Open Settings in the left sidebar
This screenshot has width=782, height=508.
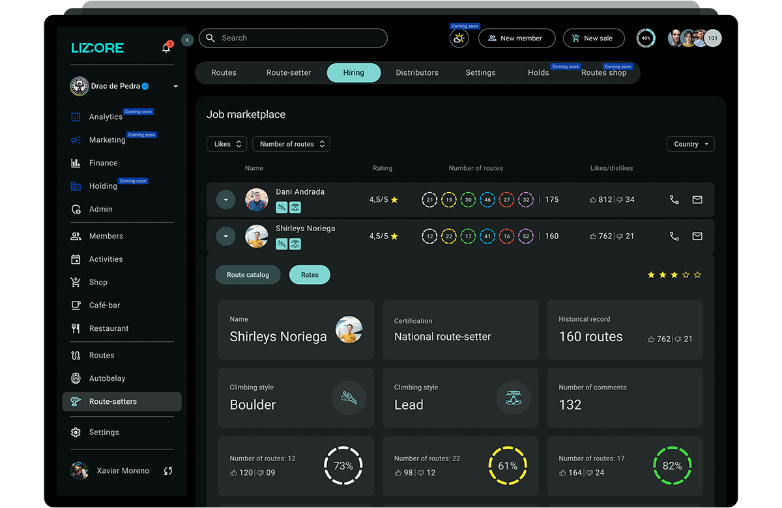click(104, 432)
